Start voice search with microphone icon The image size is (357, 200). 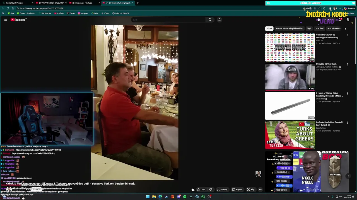[x=219, y=20]
